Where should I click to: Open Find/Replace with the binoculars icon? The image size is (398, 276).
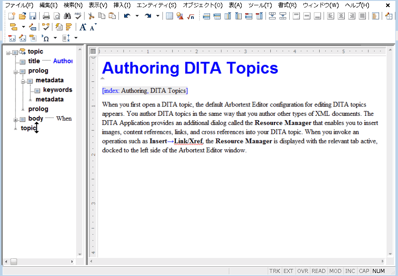(67, 16)
